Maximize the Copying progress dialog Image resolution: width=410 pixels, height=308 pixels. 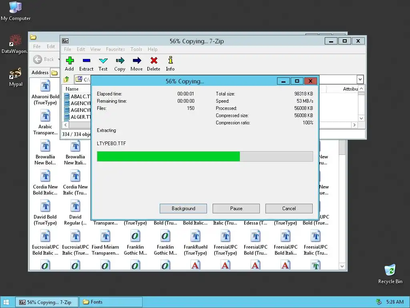pos(297,81)
